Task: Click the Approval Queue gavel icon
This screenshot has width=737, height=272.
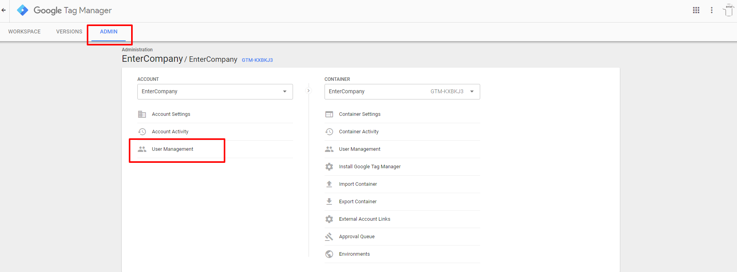Action: tap(329, 237)
